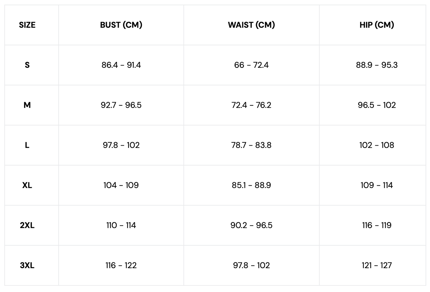Viewport: 430px width, 292px height.
Task: Click hip value 88.9 – 95.3
Action: 377,65
